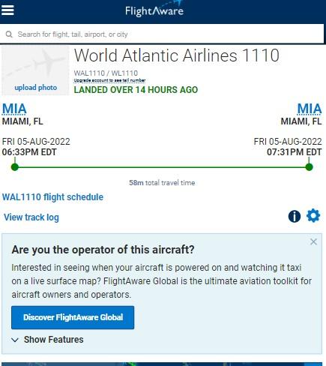
Task: Open WAL1110 flight schedule link
Action: click(x=52, y=197)
